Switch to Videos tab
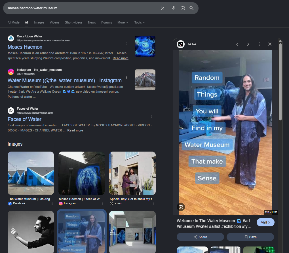Viewport: 289px width, 253px height. 54,22
